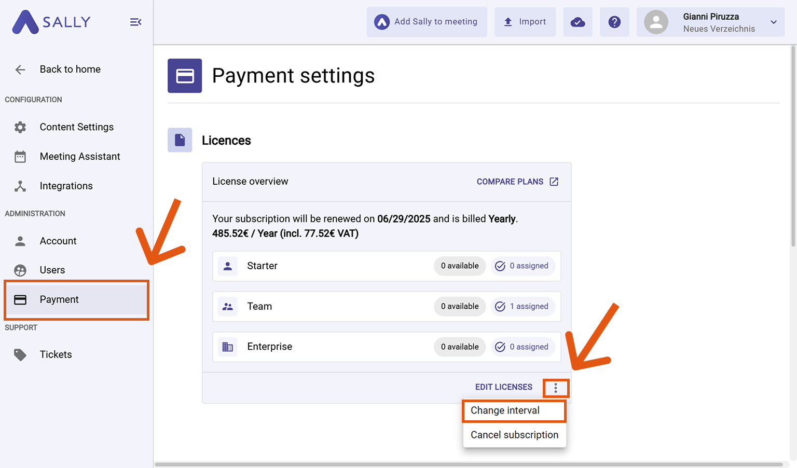The image size is (797, 468).
Task: Click the 485.52€ / Year price text
Action: click(285, 233)
